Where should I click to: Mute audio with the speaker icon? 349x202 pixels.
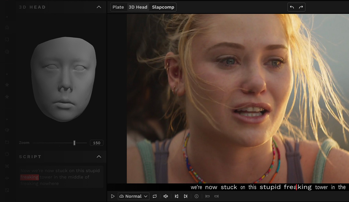pyautogui.click(x=166, y=196)
